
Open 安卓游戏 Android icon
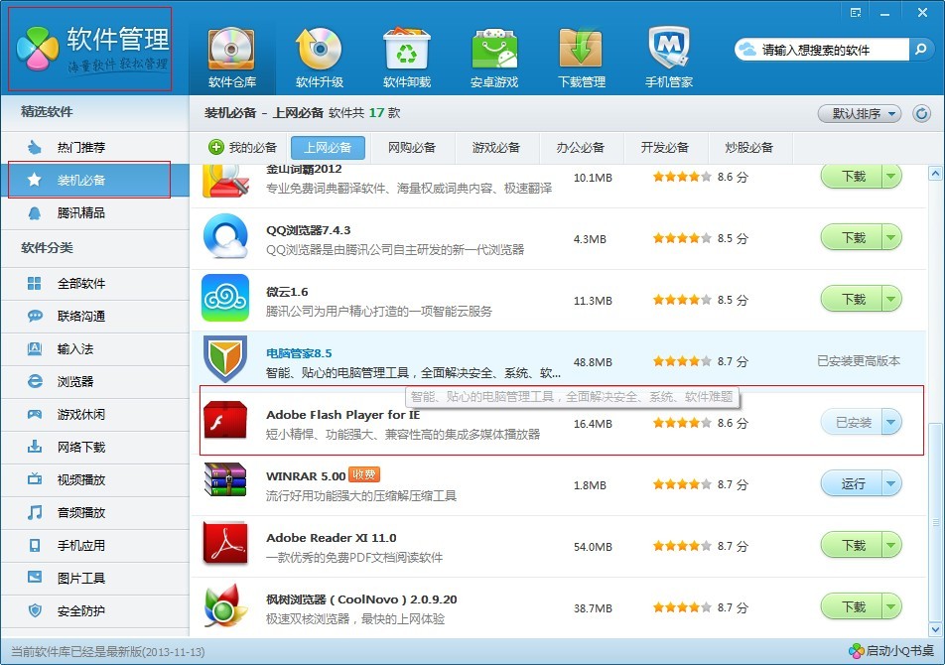(494, 49)
